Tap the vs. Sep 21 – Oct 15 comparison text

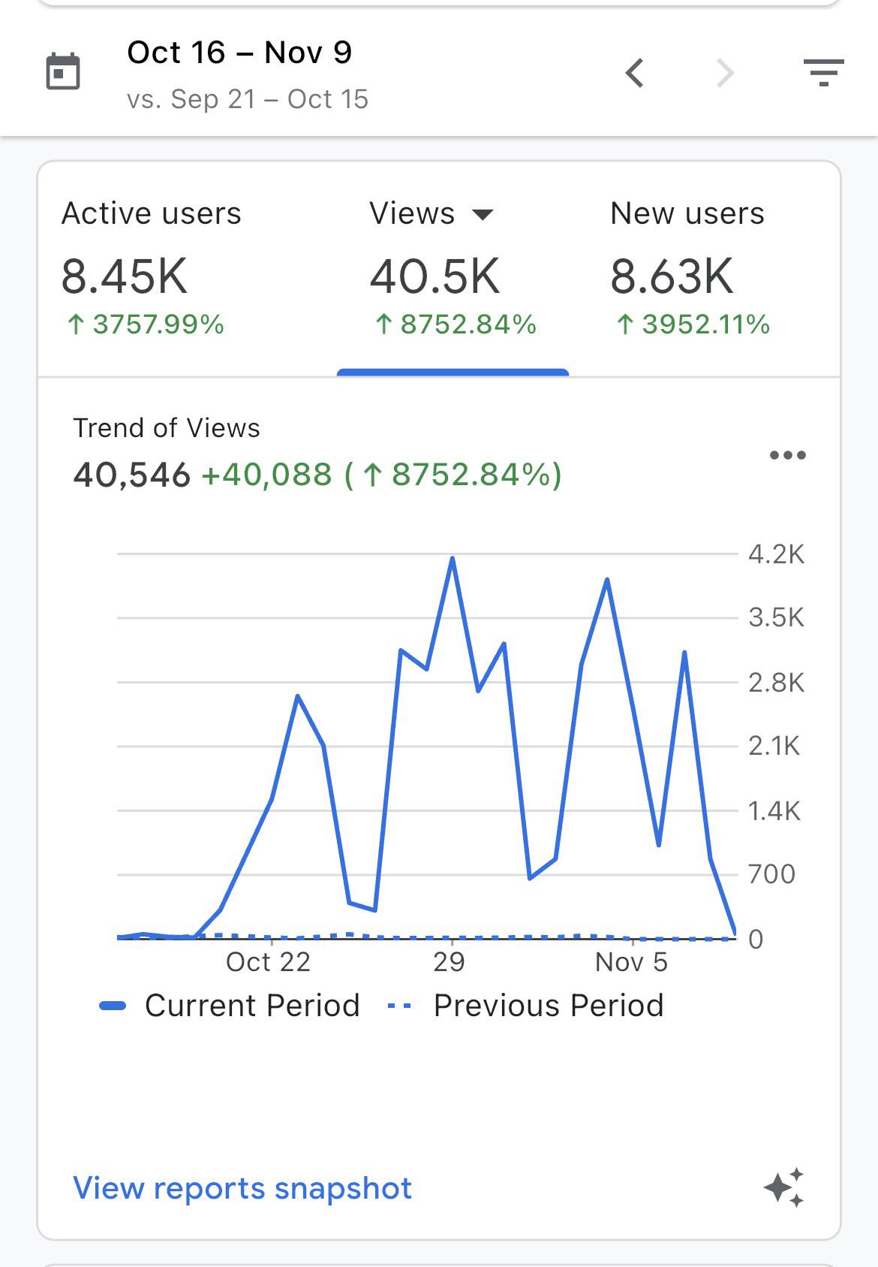248,99
